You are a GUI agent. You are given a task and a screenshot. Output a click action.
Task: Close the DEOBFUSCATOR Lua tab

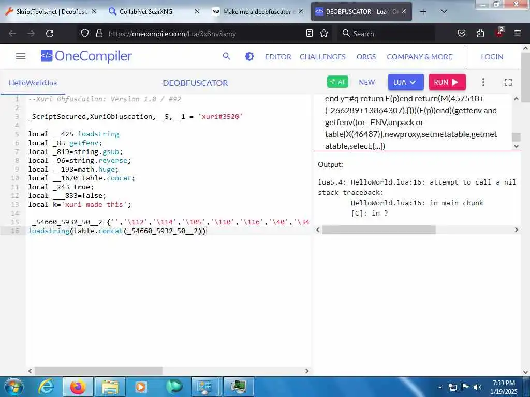404,11
